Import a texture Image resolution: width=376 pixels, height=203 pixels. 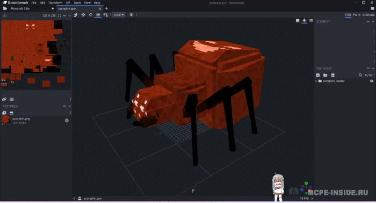click(x=4, y=113)
